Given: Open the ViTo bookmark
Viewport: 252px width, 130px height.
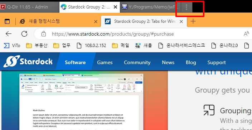Looking at the screenshot, I should coord(12,46).
